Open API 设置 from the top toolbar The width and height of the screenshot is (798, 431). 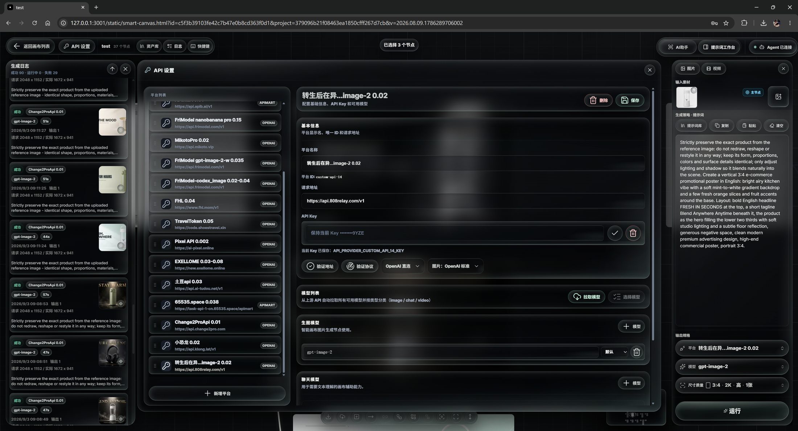click(77, 46)
